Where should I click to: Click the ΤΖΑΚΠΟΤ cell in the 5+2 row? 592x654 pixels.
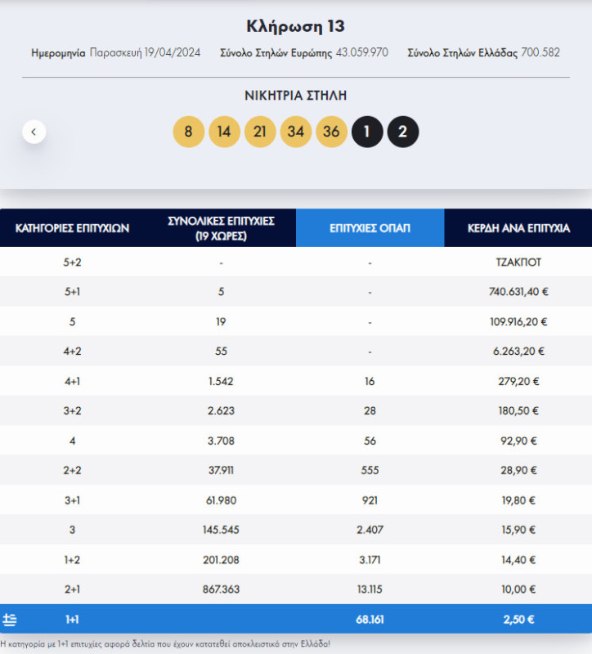518,262
